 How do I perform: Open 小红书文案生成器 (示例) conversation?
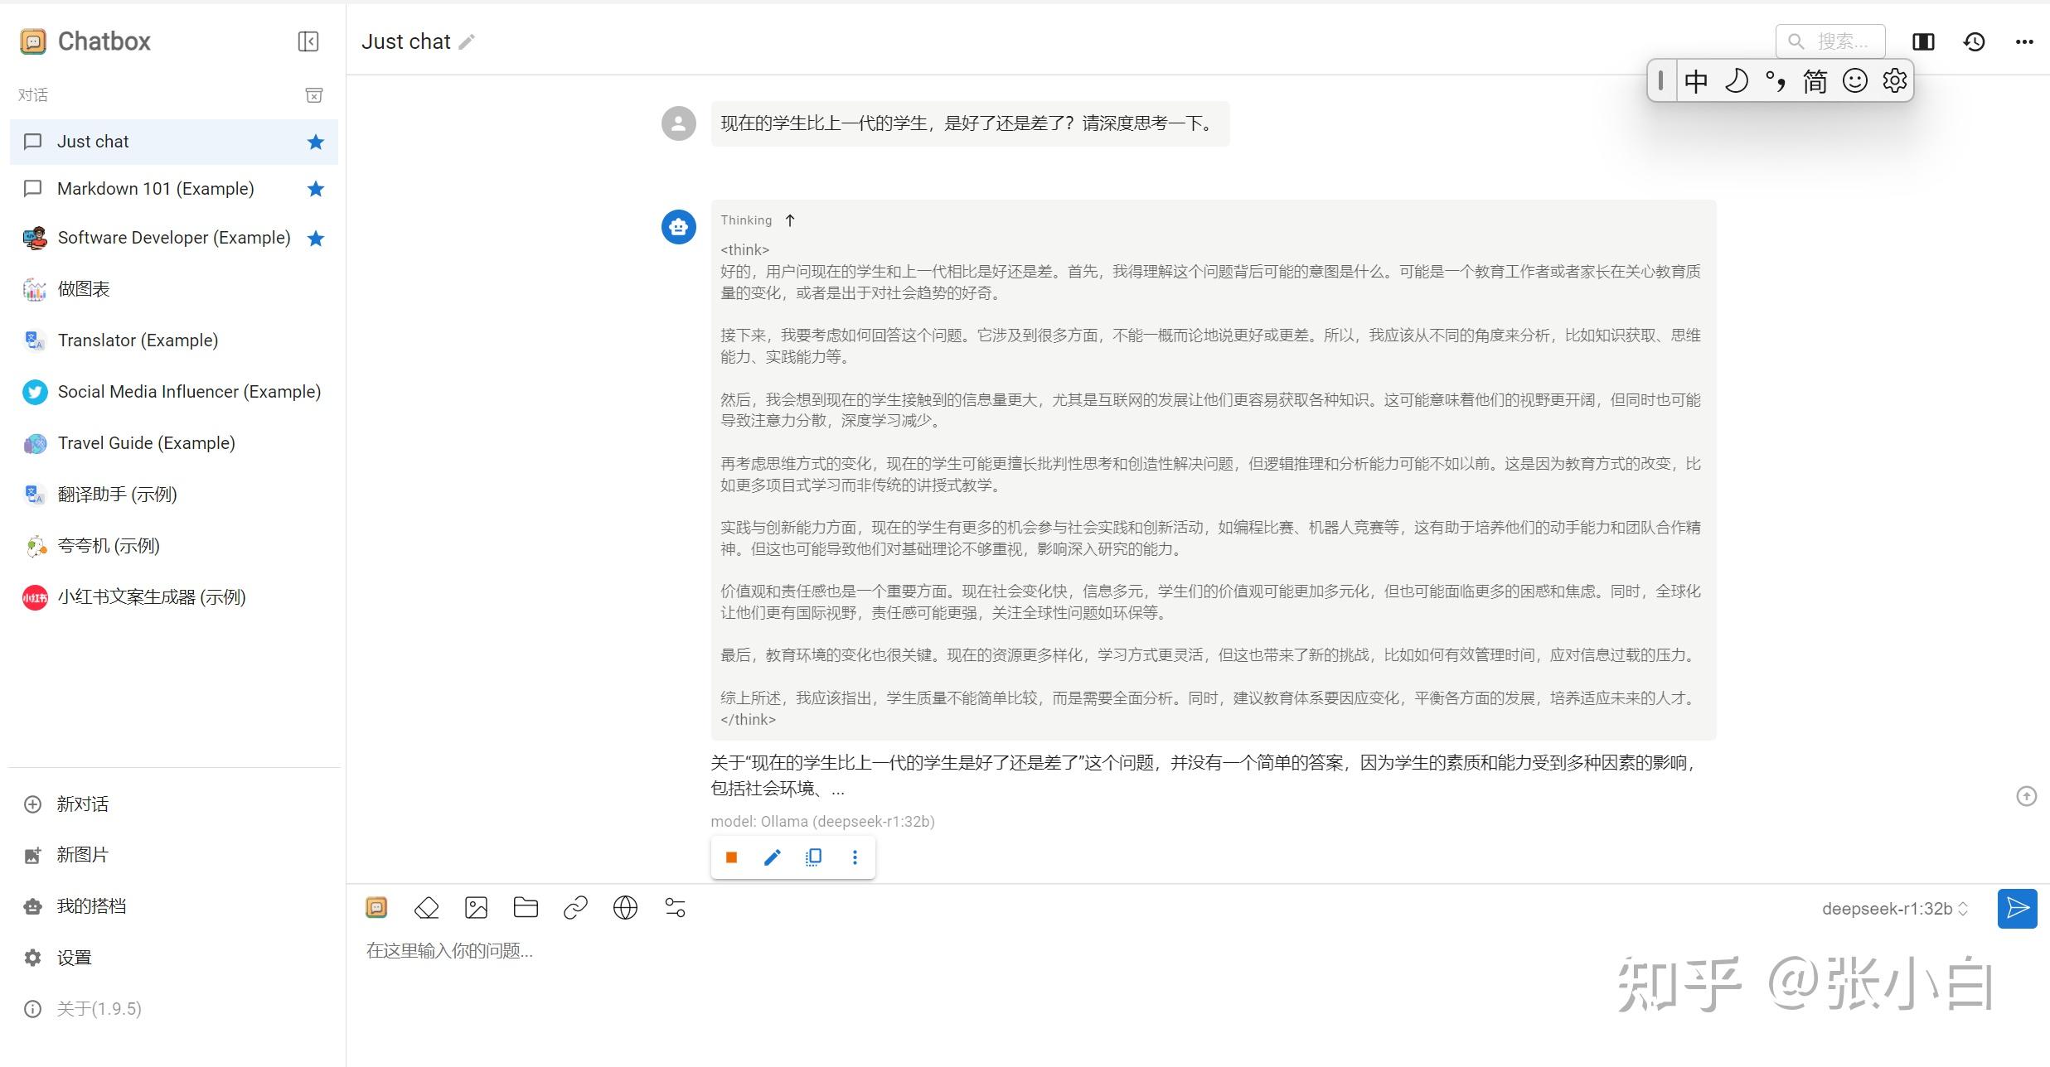click(174, 597)
